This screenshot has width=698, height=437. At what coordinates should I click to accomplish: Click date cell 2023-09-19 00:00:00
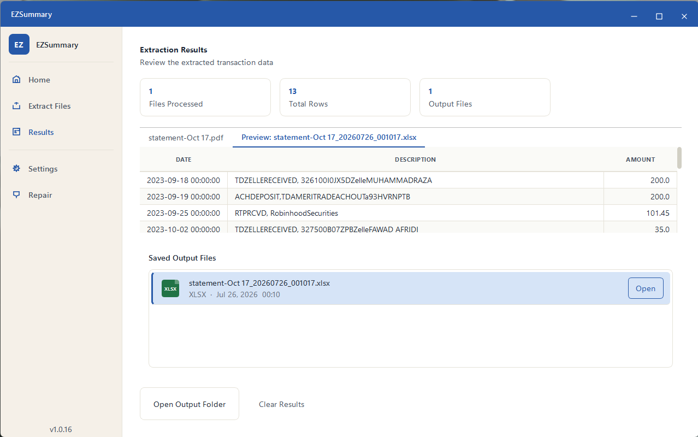click(184, 197)
